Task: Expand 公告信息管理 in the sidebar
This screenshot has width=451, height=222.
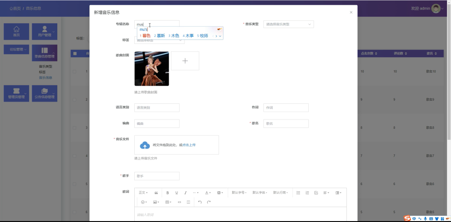Action: (44, 93)
